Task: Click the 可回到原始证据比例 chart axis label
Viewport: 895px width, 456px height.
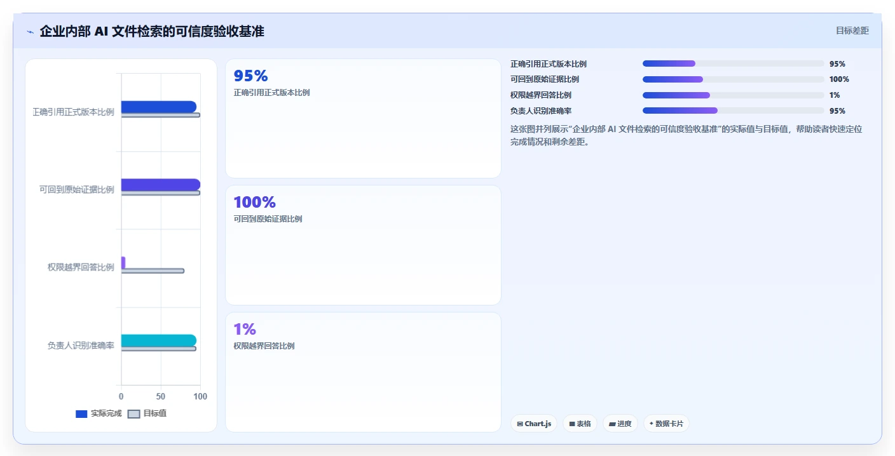Action: click(x=77, y=189)
